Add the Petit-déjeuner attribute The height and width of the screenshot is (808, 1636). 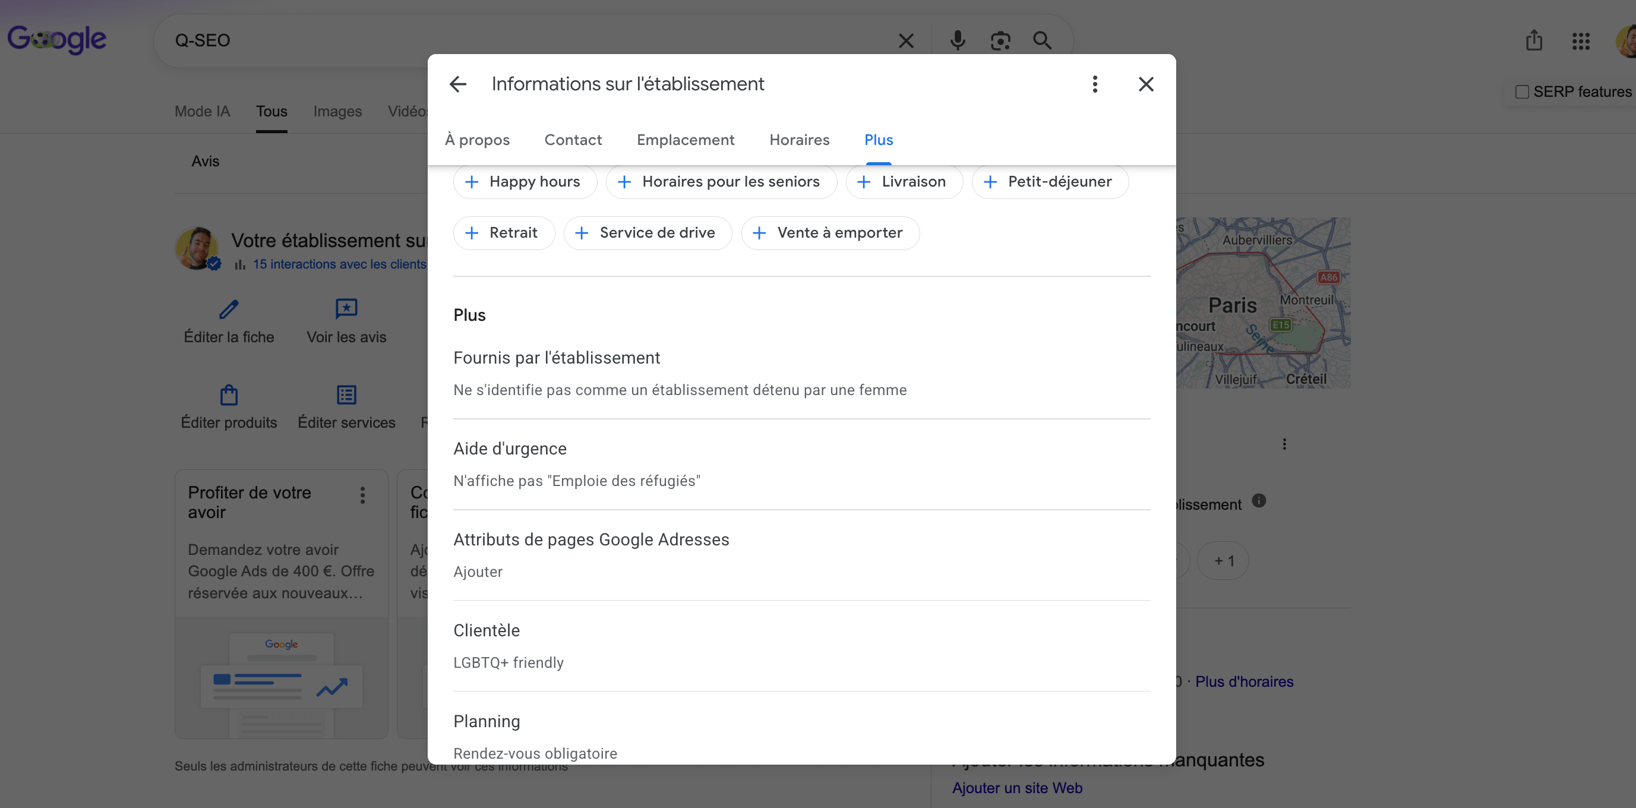1050,182
